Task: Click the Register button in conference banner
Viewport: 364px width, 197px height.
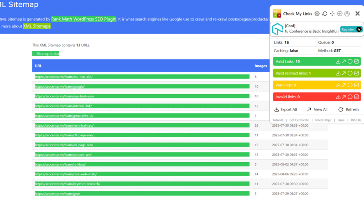Action: [x=348, y=29]
